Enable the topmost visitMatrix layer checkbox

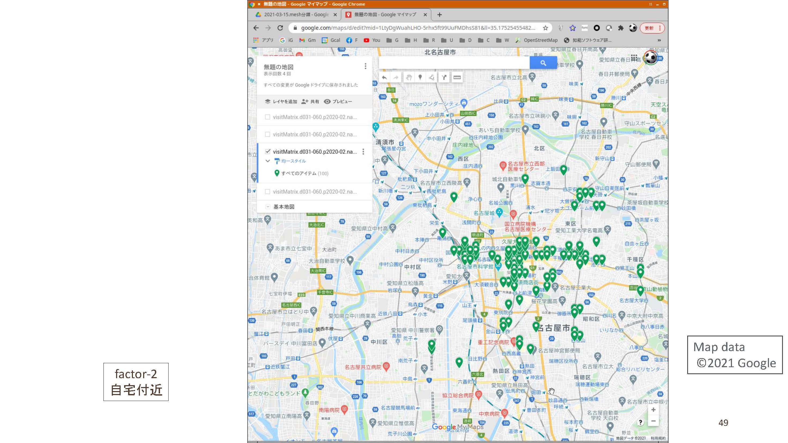[268, 117]
